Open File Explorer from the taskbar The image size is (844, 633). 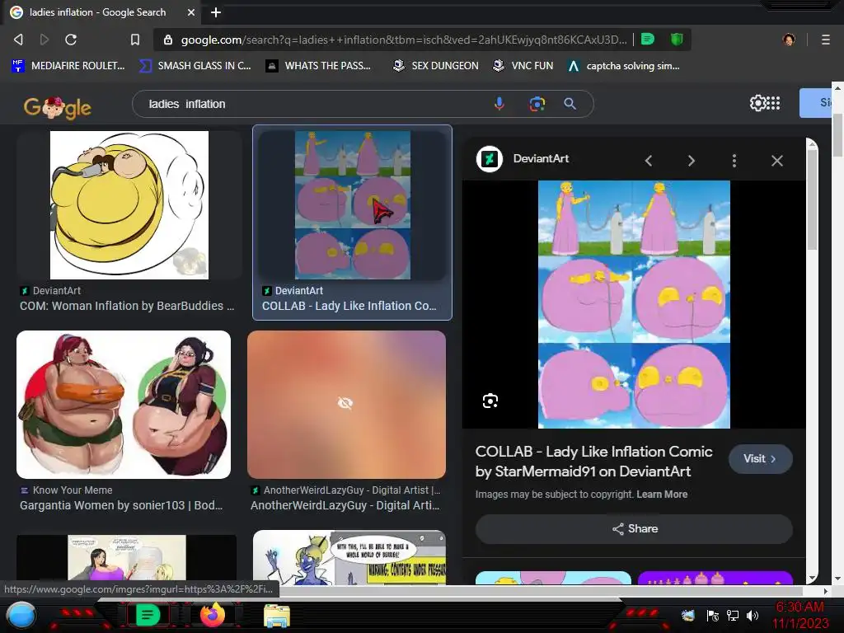(x=277, y=616)
